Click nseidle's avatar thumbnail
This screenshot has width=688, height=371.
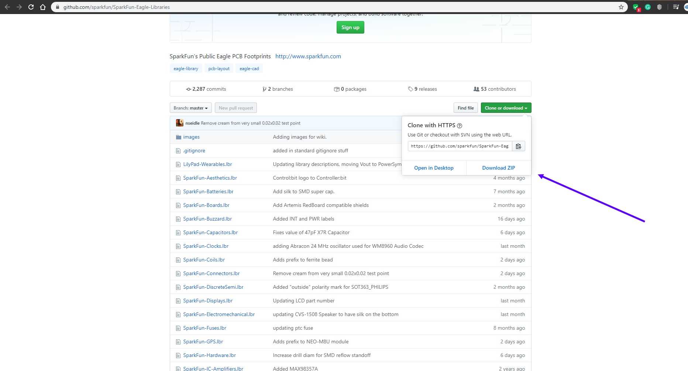pyautogui.click(x=180, y=123)
